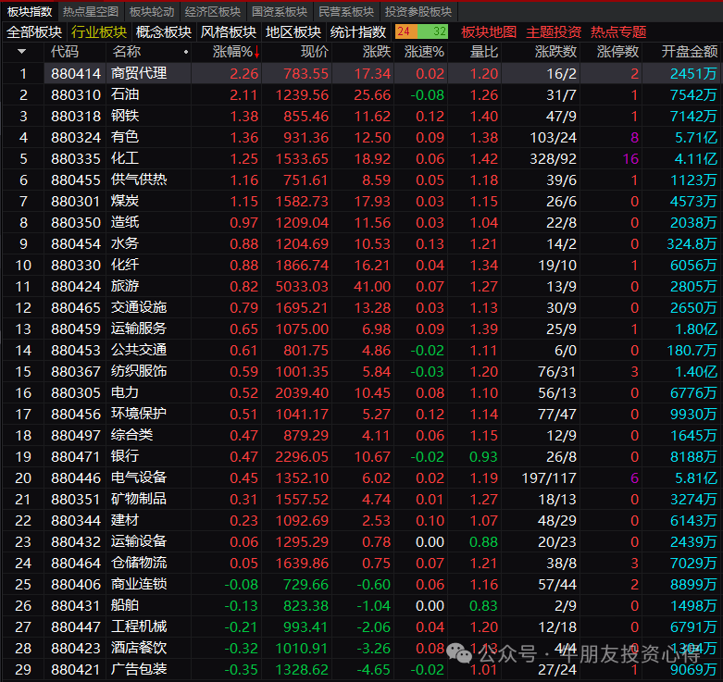Open the 主题投资 link
The image size is (723, 682).
554,31
